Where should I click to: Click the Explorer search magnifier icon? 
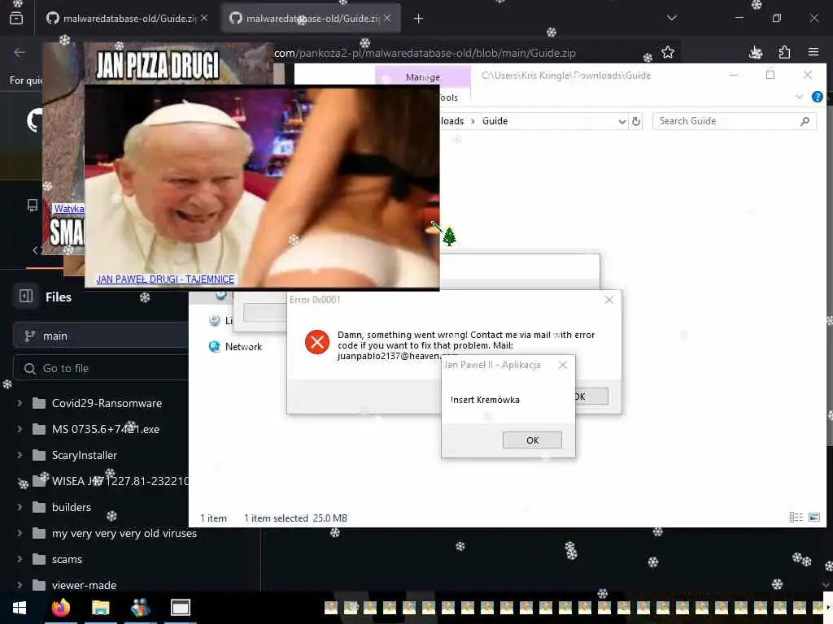pyautogui.click(x=805, y=121)
